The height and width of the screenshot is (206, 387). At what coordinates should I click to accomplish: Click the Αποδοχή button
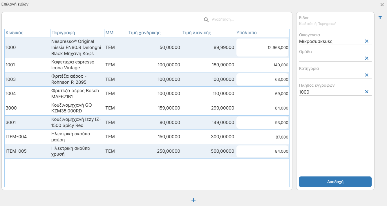click(335, 182)
